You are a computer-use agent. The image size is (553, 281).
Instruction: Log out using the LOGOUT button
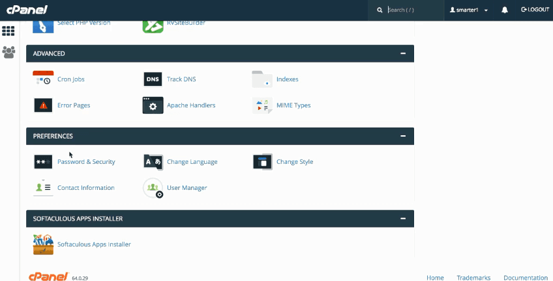[535, 10]
